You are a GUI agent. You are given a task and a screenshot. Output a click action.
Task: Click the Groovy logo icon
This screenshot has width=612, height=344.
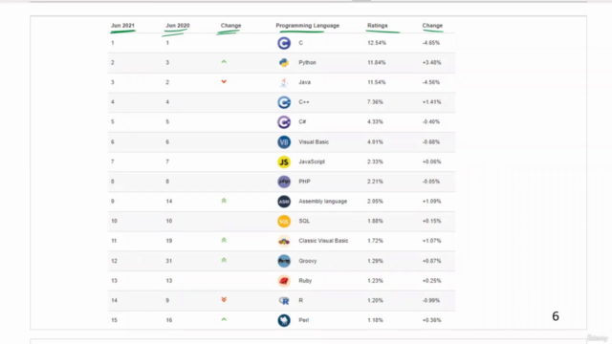pyautogui.click(x=284, y=261)
